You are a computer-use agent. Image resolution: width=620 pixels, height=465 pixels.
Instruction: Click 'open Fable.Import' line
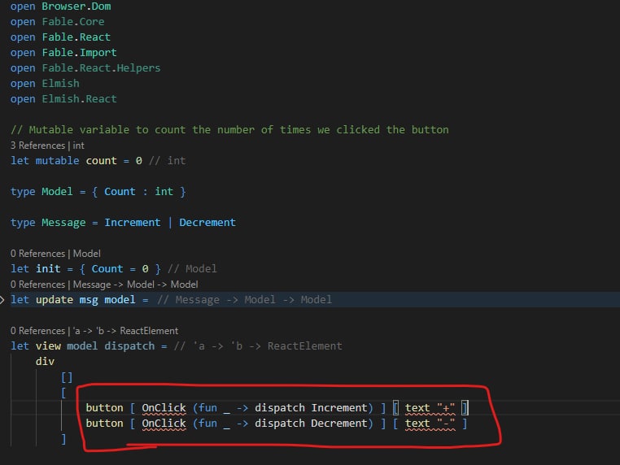[63, 53]
